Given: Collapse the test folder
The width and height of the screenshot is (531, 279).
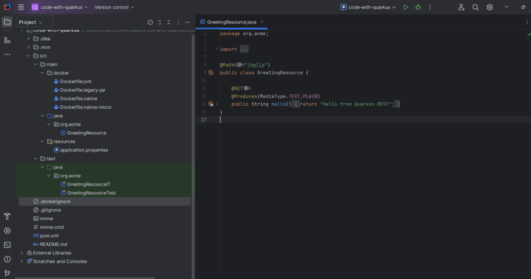Looking at the screenshot, I should coord(36,159).
